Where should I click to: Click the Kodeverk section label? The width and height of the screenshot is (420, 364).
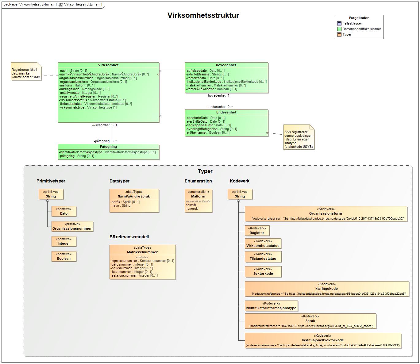coord(240,181)
